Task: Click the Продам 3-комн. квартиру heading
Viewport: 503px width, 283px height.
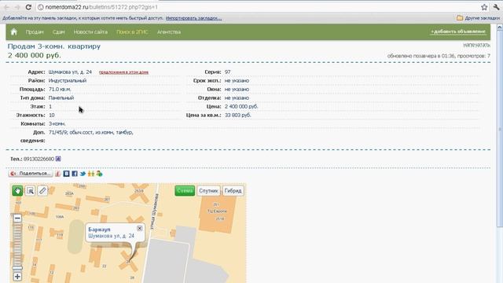Action: [54, 46]
